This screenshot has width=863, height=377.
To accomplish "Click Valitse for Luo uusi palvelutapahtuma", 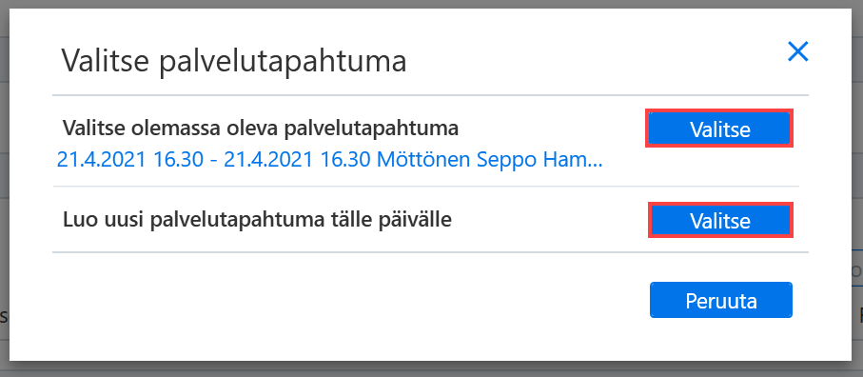I will pos(720,220).
